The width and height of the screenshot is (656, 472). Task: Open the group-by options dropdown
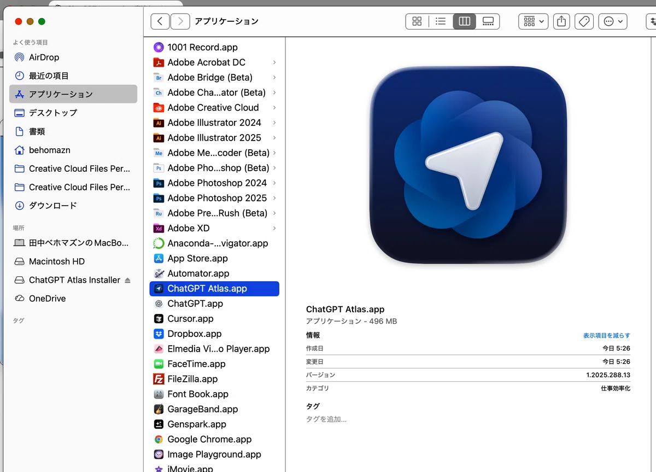(x=534, y=21)
